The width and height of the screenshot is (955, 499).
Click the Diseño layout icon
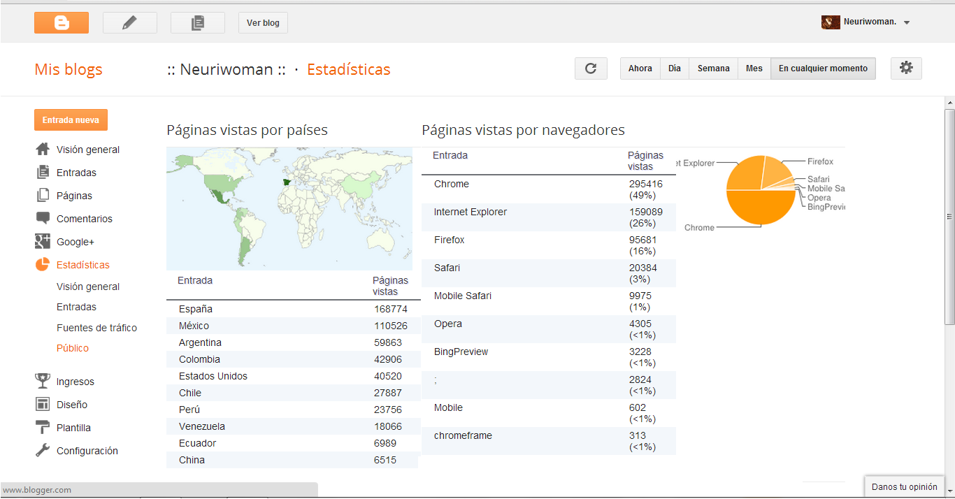(x=43, y=404)
